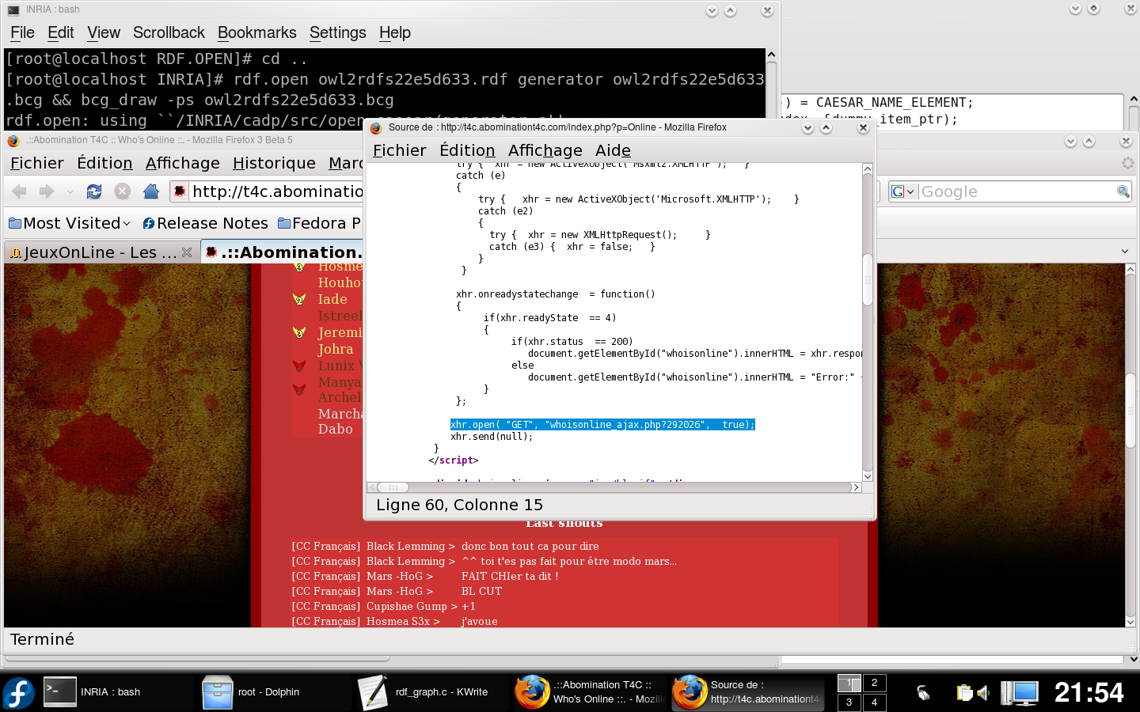
Task: Click Source window scroll-down arrow
Action: coord(868,475)
